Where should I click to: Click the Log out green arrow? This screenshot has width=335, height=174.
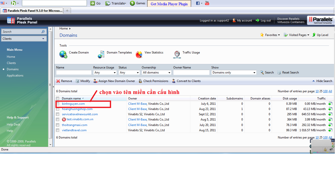tap(258, 20)
